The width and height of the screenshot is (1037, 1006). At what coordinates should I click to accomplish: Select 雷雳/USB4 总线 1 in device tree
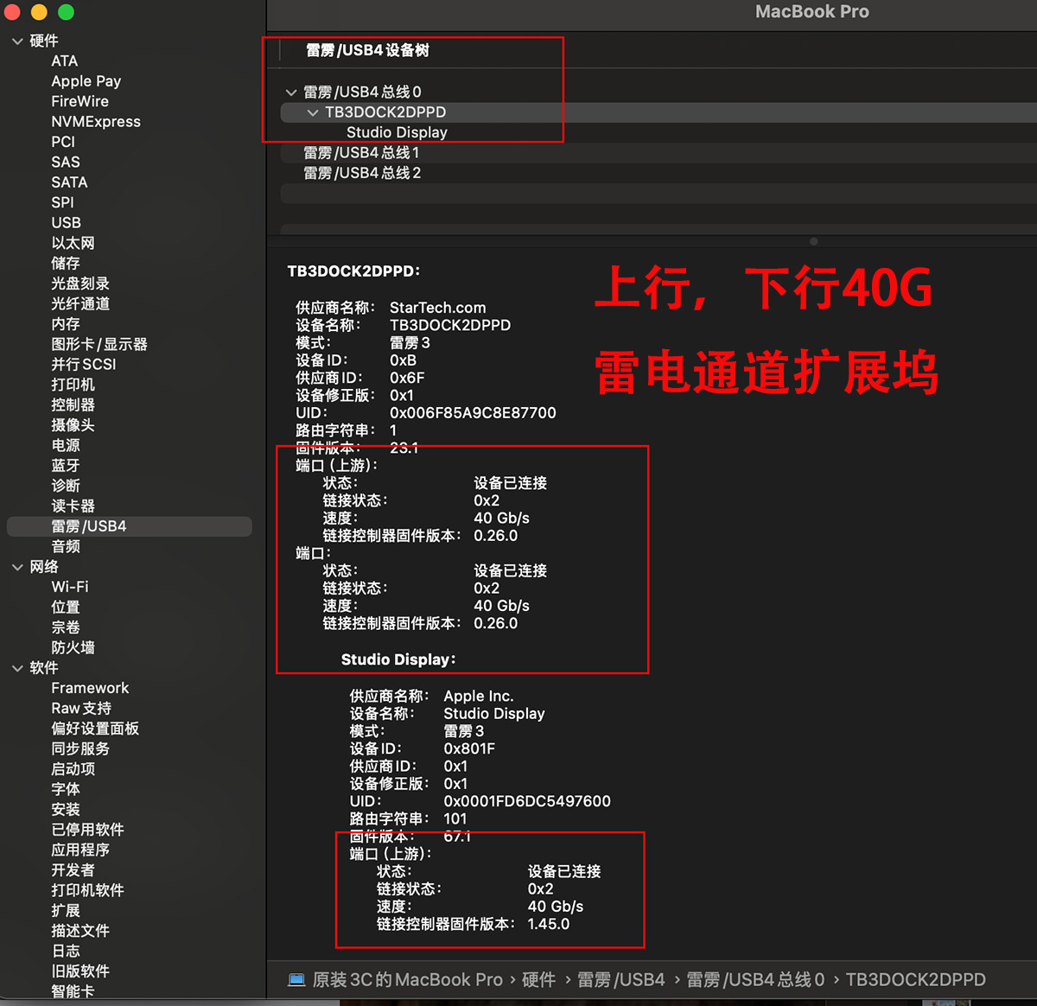pos(361,153)
